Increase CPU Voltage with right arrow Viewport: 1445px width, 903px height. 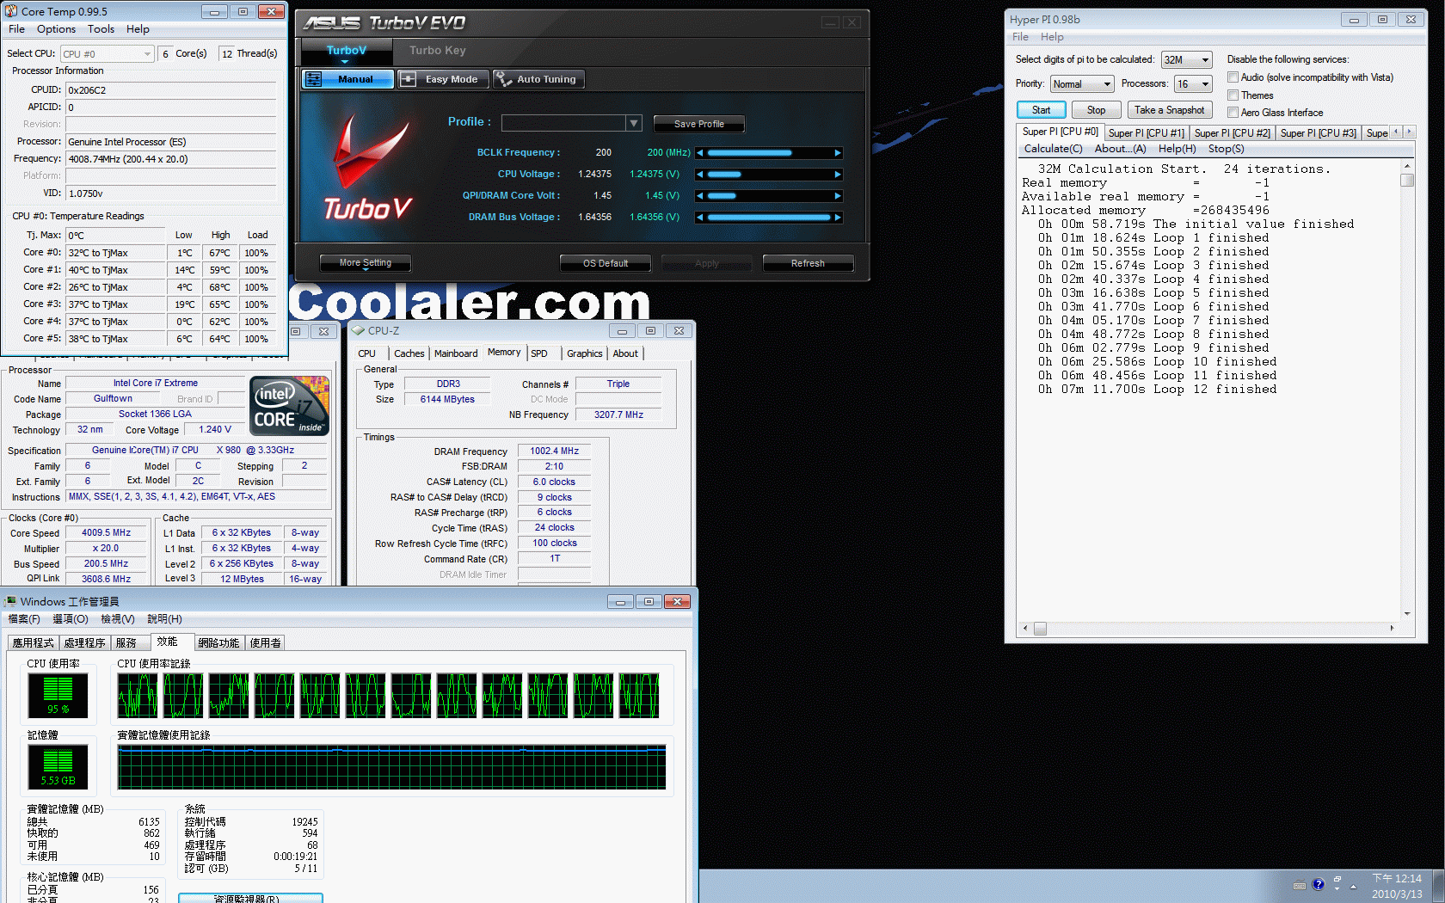(838, 175)
